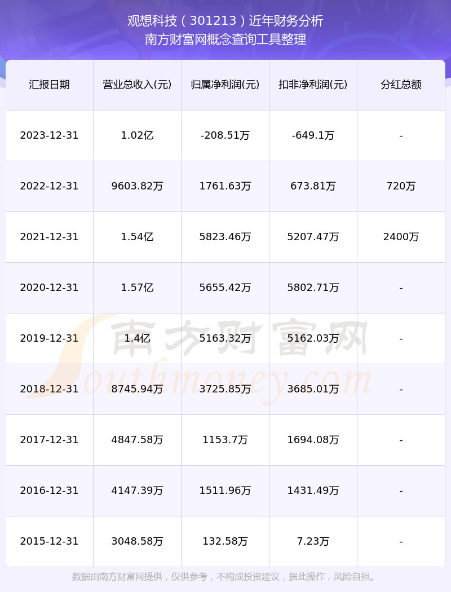This screenshot has height=592, width=451.
Task: Select the 1511.96万 net profit cell
Action: point(225,491)
